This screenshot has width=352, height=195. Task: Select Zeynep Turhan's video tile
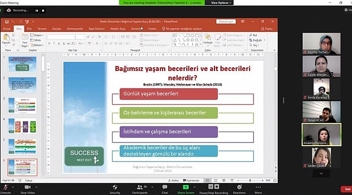[x=322, y=44]
